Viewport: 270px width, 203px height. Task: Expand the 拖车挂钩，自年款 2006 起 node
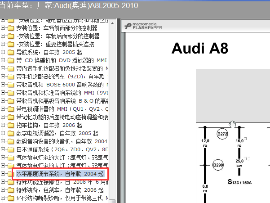(3, 125)
